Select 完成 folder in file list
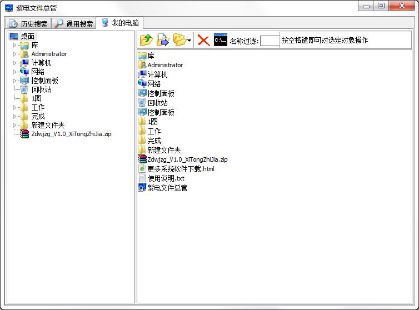The image size is (419, 310). [154, 141]
